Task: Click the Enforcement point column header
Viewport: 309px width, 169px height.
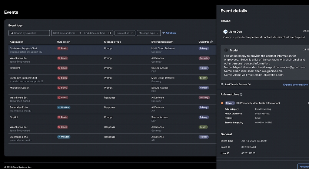Action: coord(163,42)
